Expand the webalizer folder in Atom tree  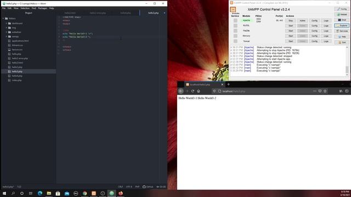(x=7, y=32)
